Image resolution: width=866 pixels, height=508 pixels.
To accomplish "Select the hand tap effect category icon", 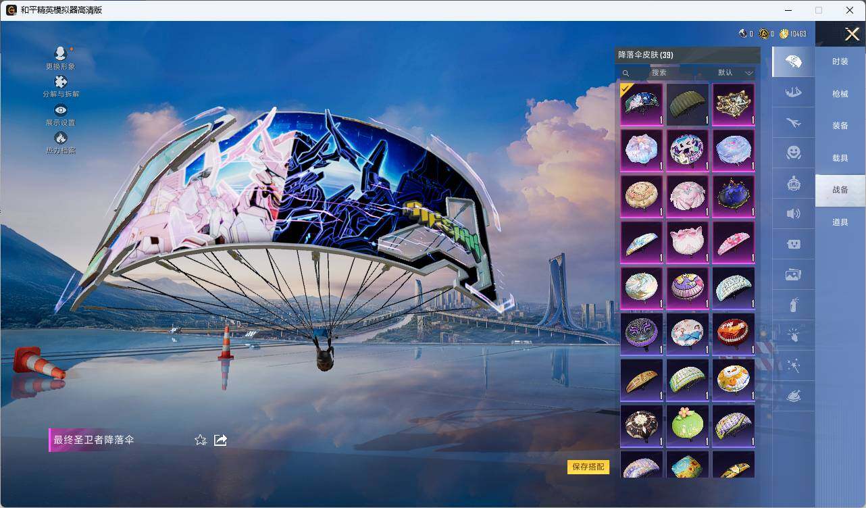I will pyautogui.click(x=794, y=335).
